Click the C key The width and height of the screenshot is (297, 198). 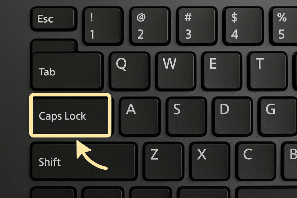pos(255,161)
